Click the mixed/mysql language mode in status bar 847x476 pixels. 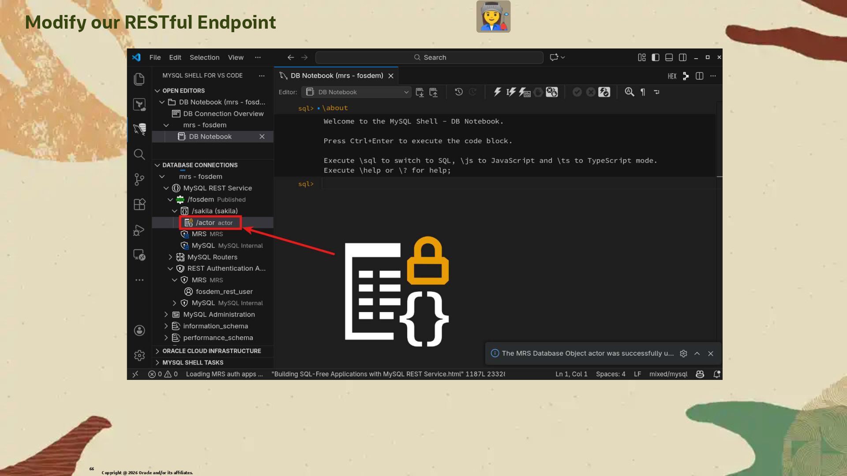click(x=668, y=374)
